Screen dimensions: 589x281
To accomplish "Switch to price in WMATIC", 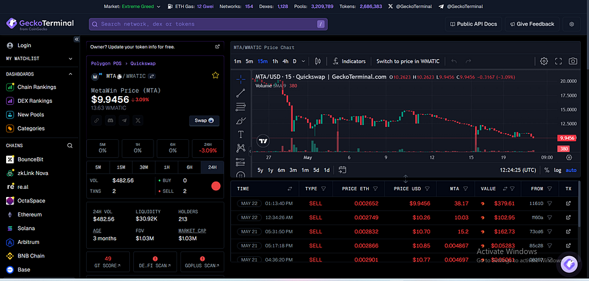I will [408, 61].
